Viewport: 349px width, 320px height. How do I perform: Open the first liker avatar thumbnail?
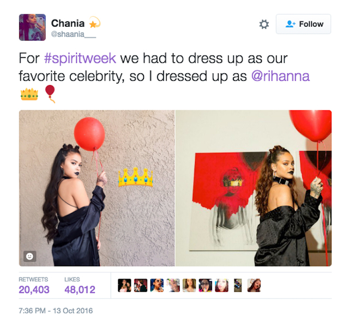tap(124, 285)
